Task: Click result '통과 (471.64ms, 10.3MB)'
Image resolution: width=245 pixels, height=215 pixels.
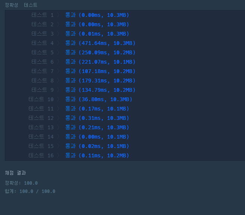Action: [x=100, y=43]
